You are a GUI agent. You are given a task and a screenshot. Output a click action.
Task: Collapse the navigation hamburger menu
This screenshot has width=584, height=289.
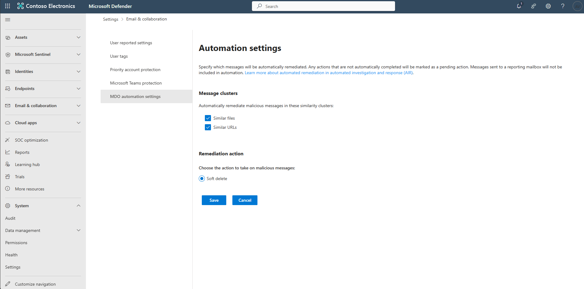[8, 20]
